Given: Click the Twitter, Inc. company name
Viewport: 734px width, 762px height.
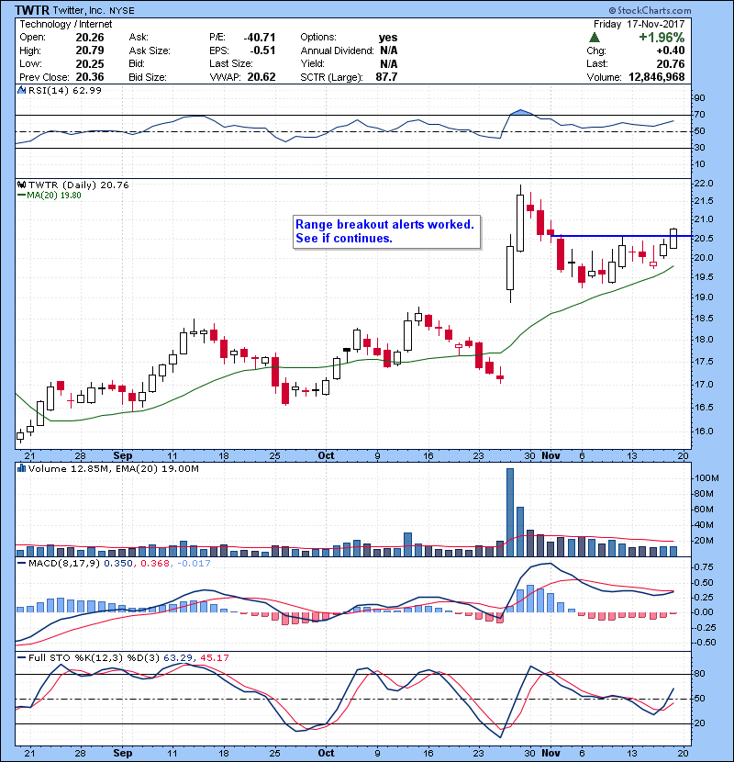Looking at the screenshot, I should click(x=79, y=11).
